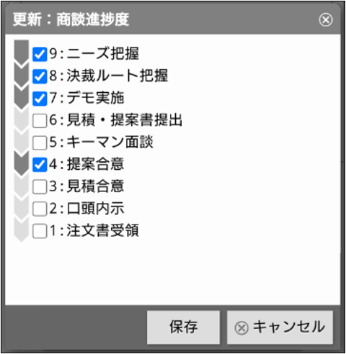346x354 pixels.
Task: Click the chevron icon next to キーマン面談
Action: pos(22,142)
